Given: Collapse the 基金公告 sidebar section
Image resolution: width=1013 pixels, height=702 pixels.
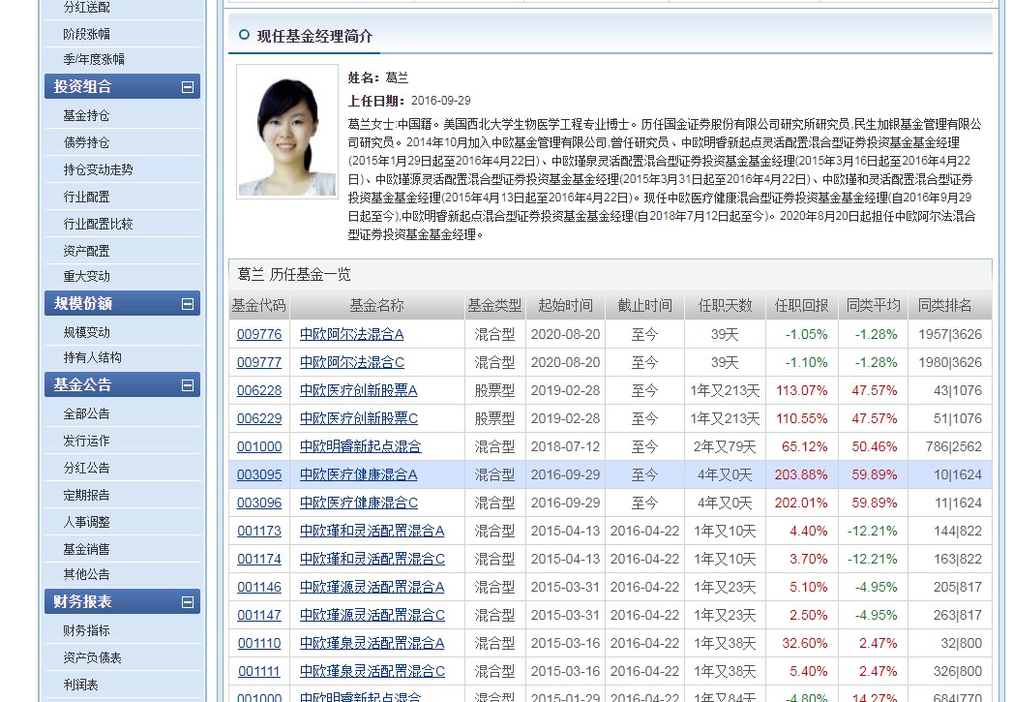Looking at the screenshot, I should tap(188, 385).
